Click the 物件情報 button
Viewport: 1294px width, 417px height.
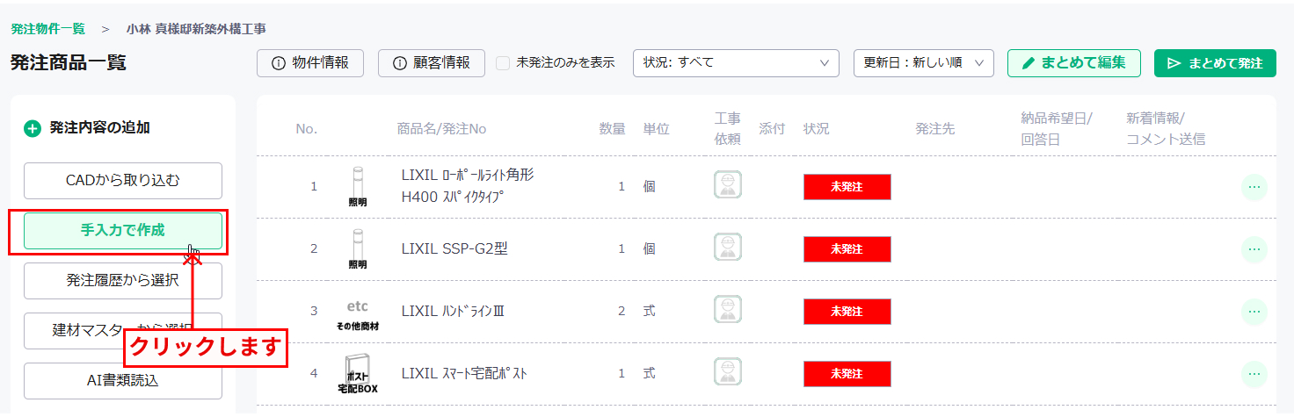click(310, 63)
